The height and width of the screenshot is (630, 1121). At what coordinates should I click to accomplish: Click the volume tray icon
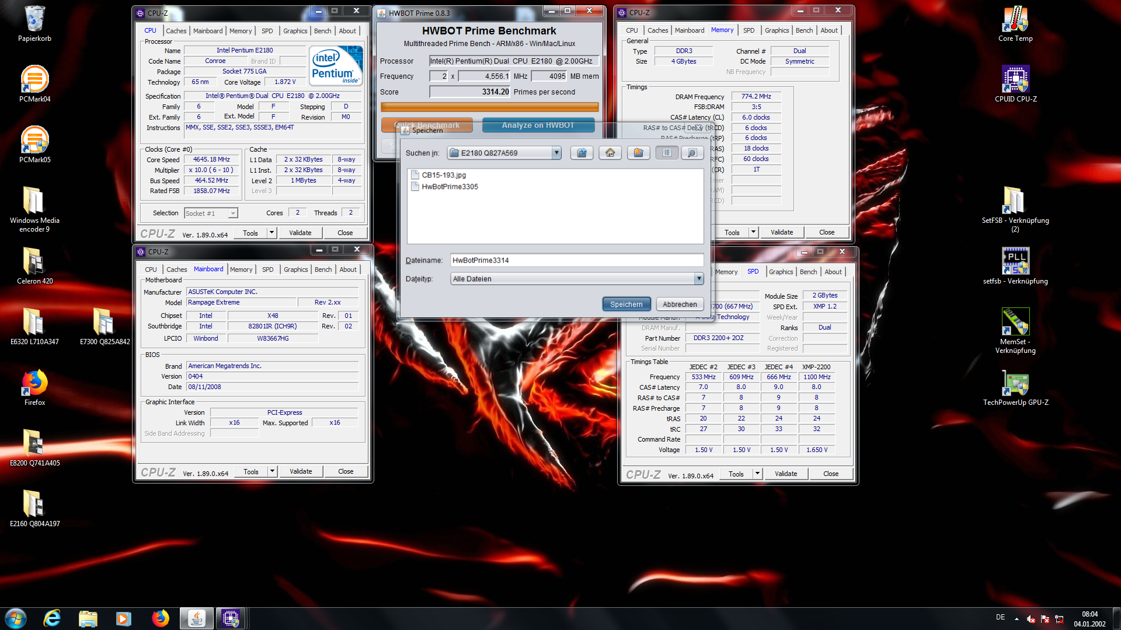coord(1031,619)
